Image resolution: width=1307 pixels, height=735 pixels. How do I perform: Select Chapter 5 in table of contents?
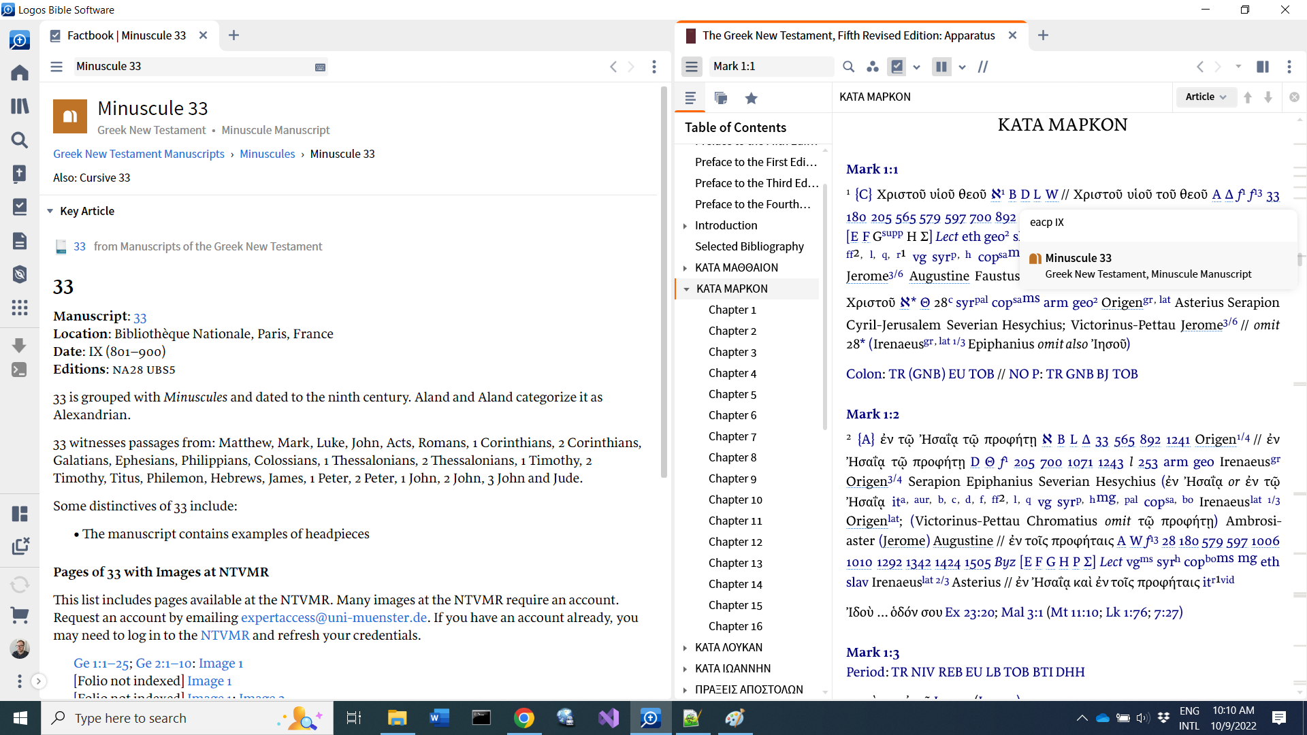[x=732, y=394]
